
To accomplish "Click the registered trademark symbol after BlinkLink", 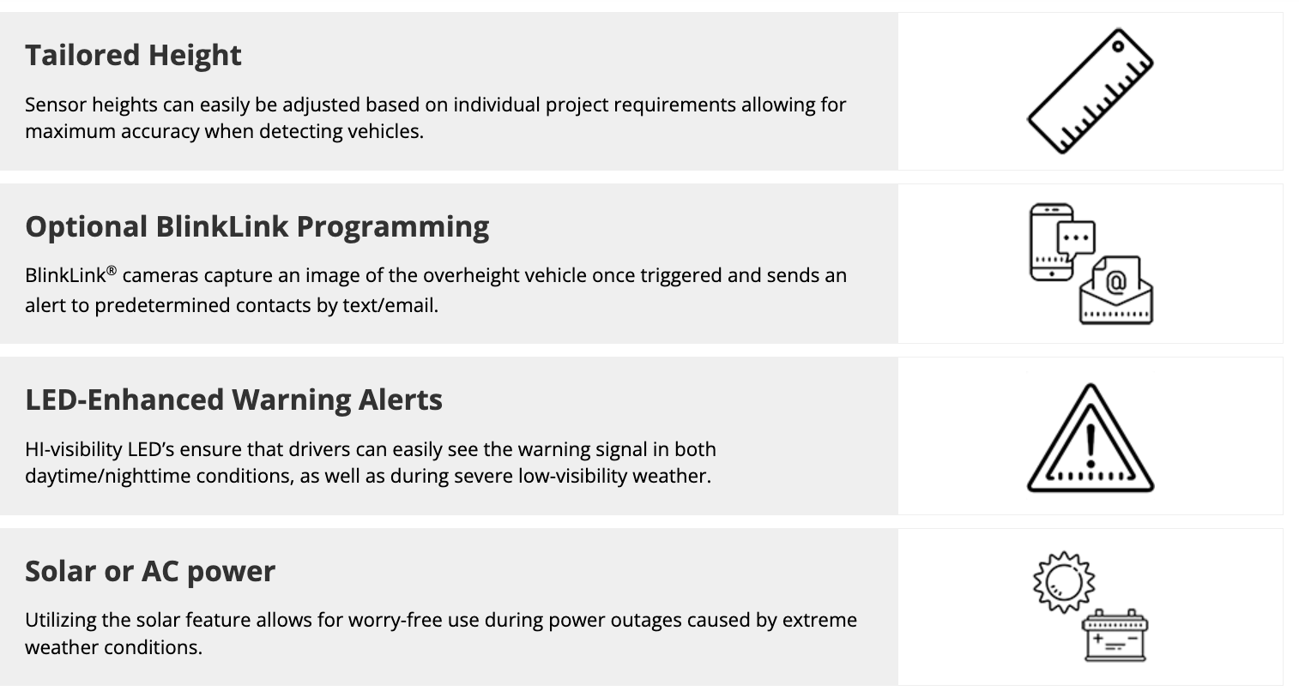I will 112,271.
